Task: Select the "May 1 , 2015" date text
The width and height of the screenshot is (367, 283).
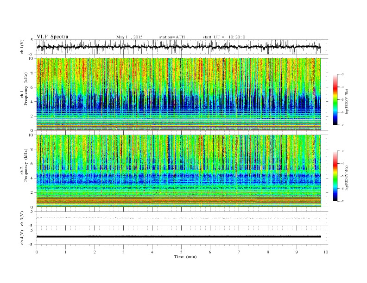Action: 129,37
